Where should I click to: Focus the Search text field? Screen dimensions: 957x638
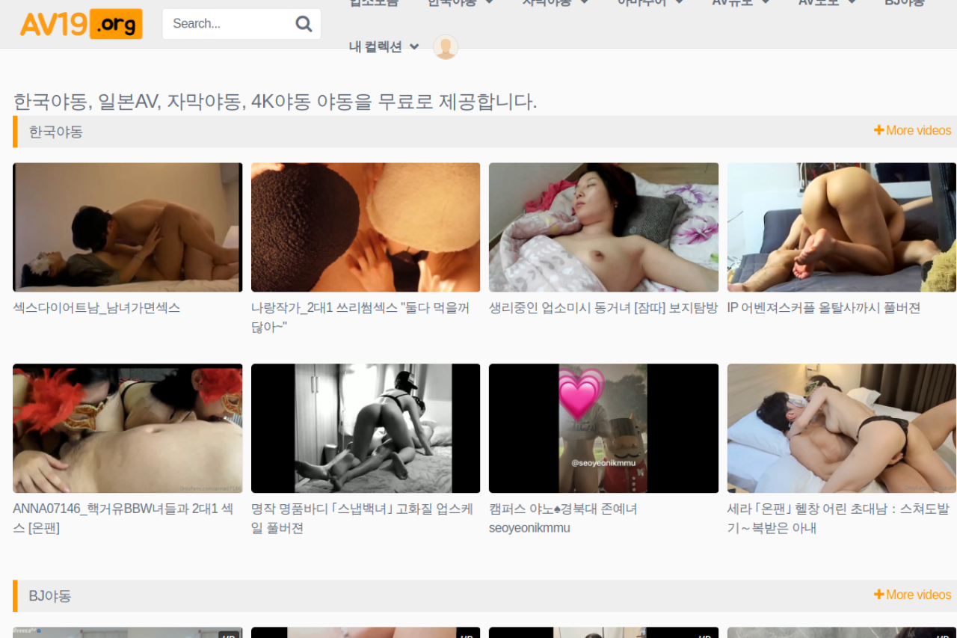click(227, 24)
